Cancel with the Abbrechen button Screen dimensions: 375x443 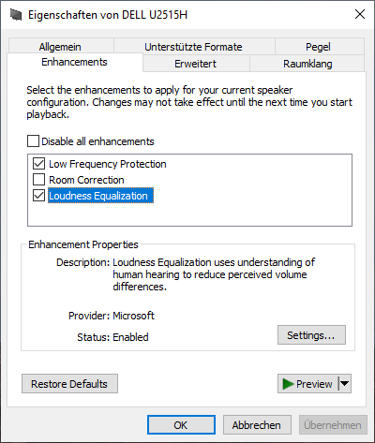tap(257, 425)
